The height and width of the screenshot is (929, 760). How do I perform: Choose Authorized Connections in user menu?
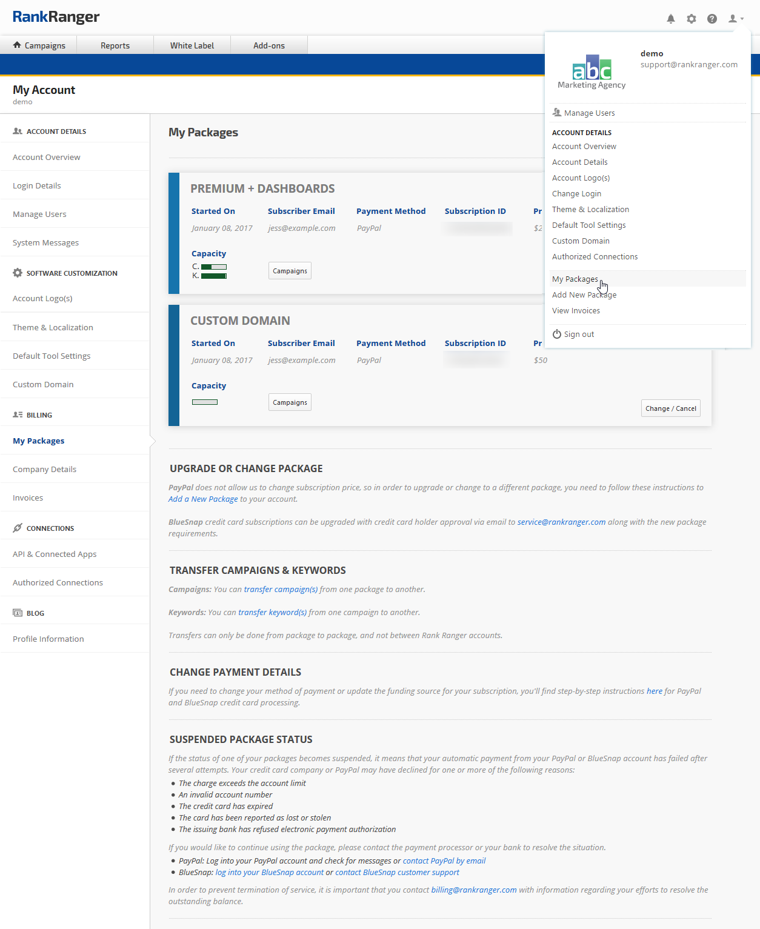595,257
